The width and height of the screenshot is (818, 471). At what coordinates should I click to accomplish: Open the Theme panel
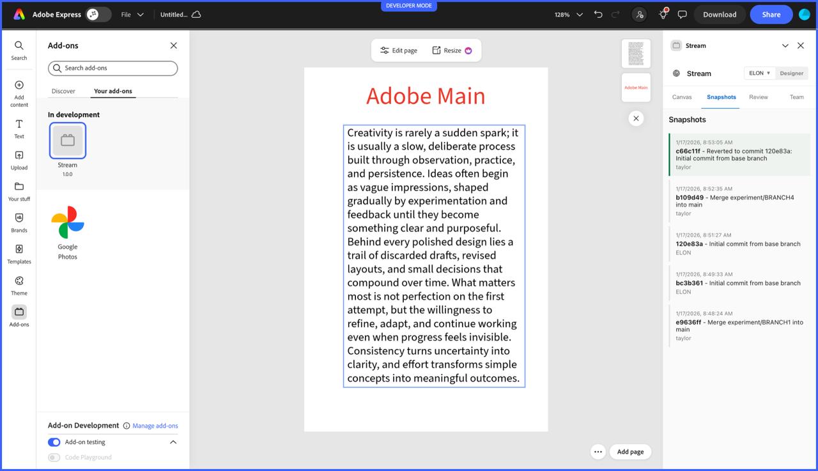(19, 286)
